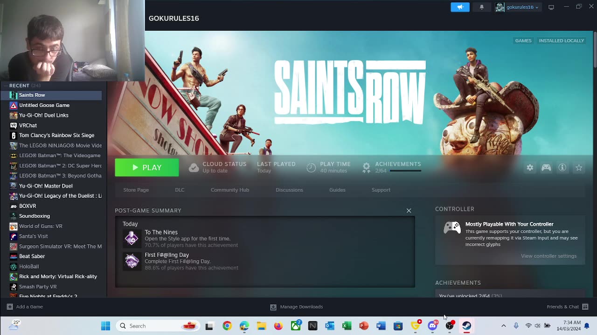Click Add a Game label
597x335 pixels.
(29, 307)
